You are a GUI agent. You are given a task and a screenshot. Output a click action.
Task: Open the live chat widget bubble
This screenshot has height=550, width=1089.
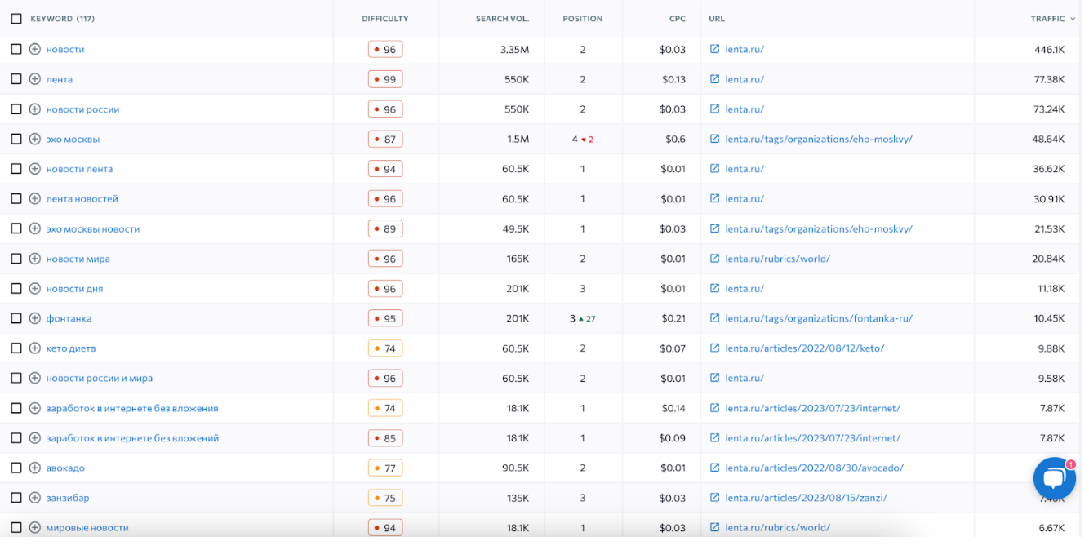pos(1054,479)
